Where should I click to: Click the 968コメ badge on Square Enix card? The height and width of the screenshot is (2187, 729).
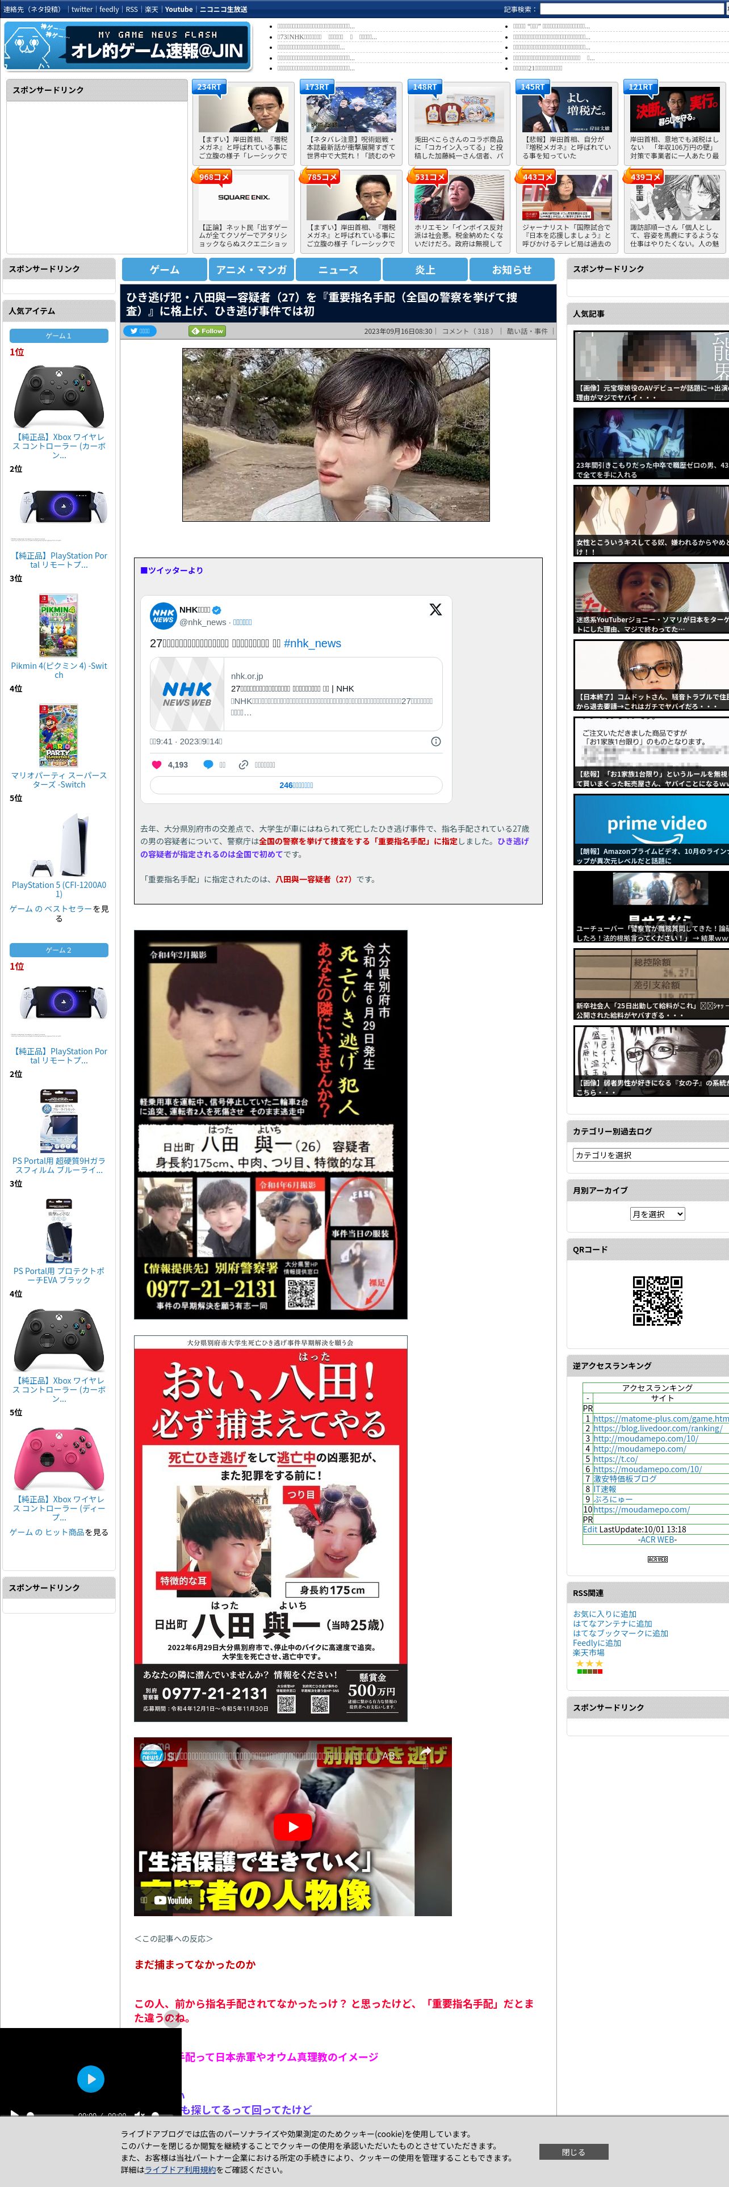213,177
